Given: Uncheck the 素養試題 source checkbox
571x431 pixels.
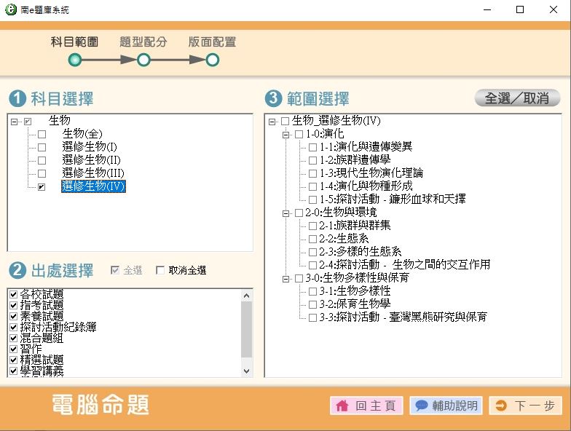Looking at the screenshot, I should (13, 316).
